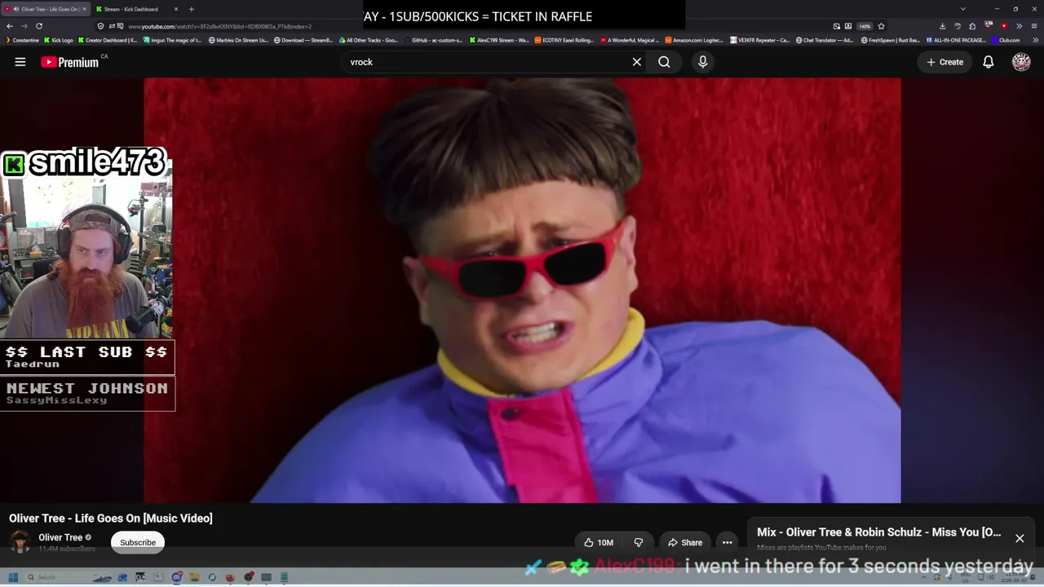Open the account avatar menu
Screen dimensions: 1044x587
tap(1021, 62)
